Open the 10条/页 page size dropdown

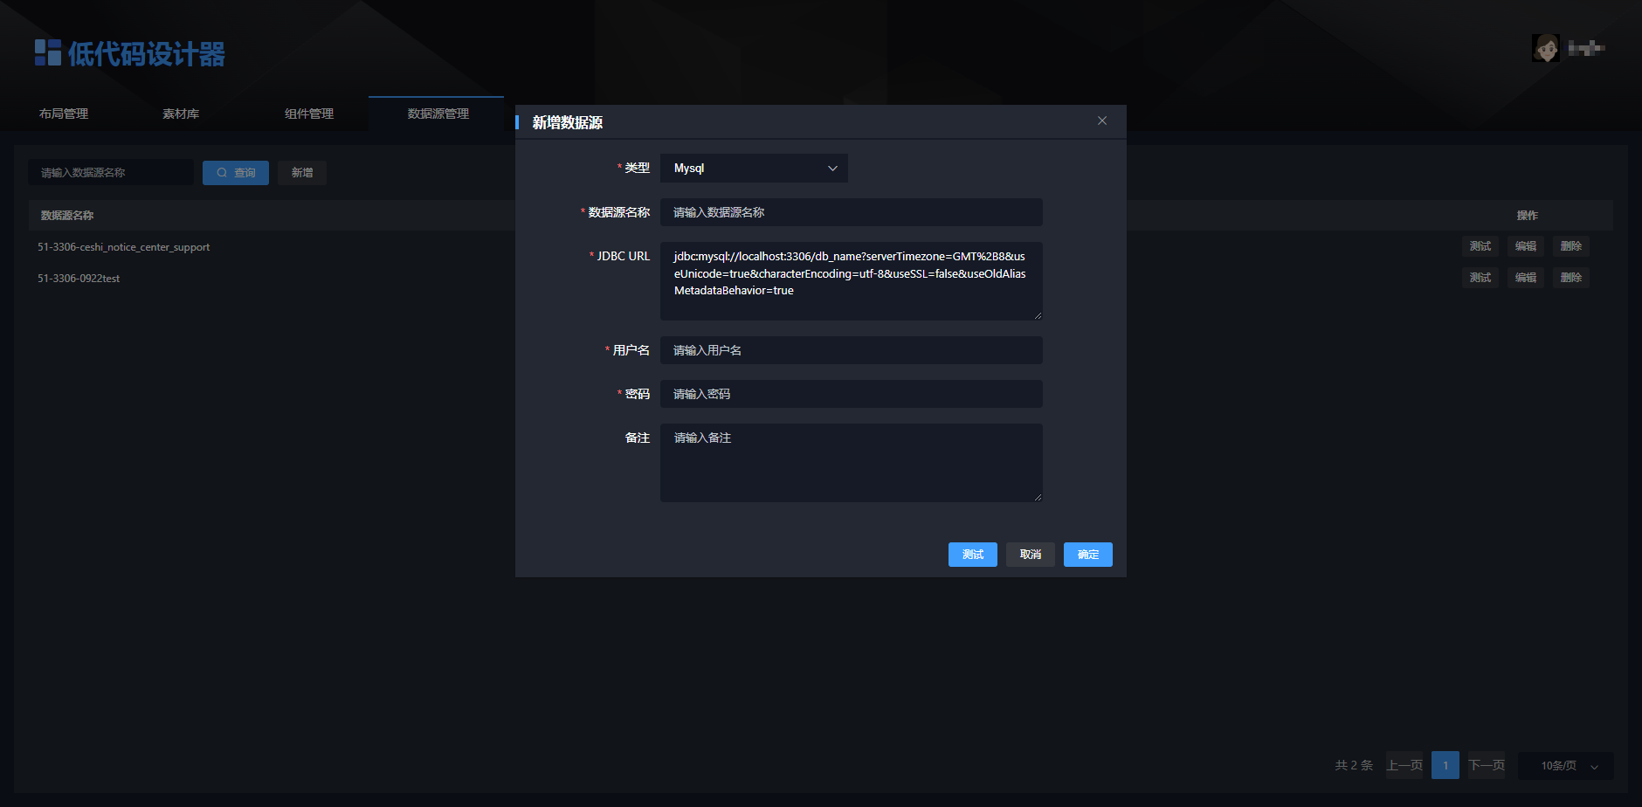point(1566,766)
